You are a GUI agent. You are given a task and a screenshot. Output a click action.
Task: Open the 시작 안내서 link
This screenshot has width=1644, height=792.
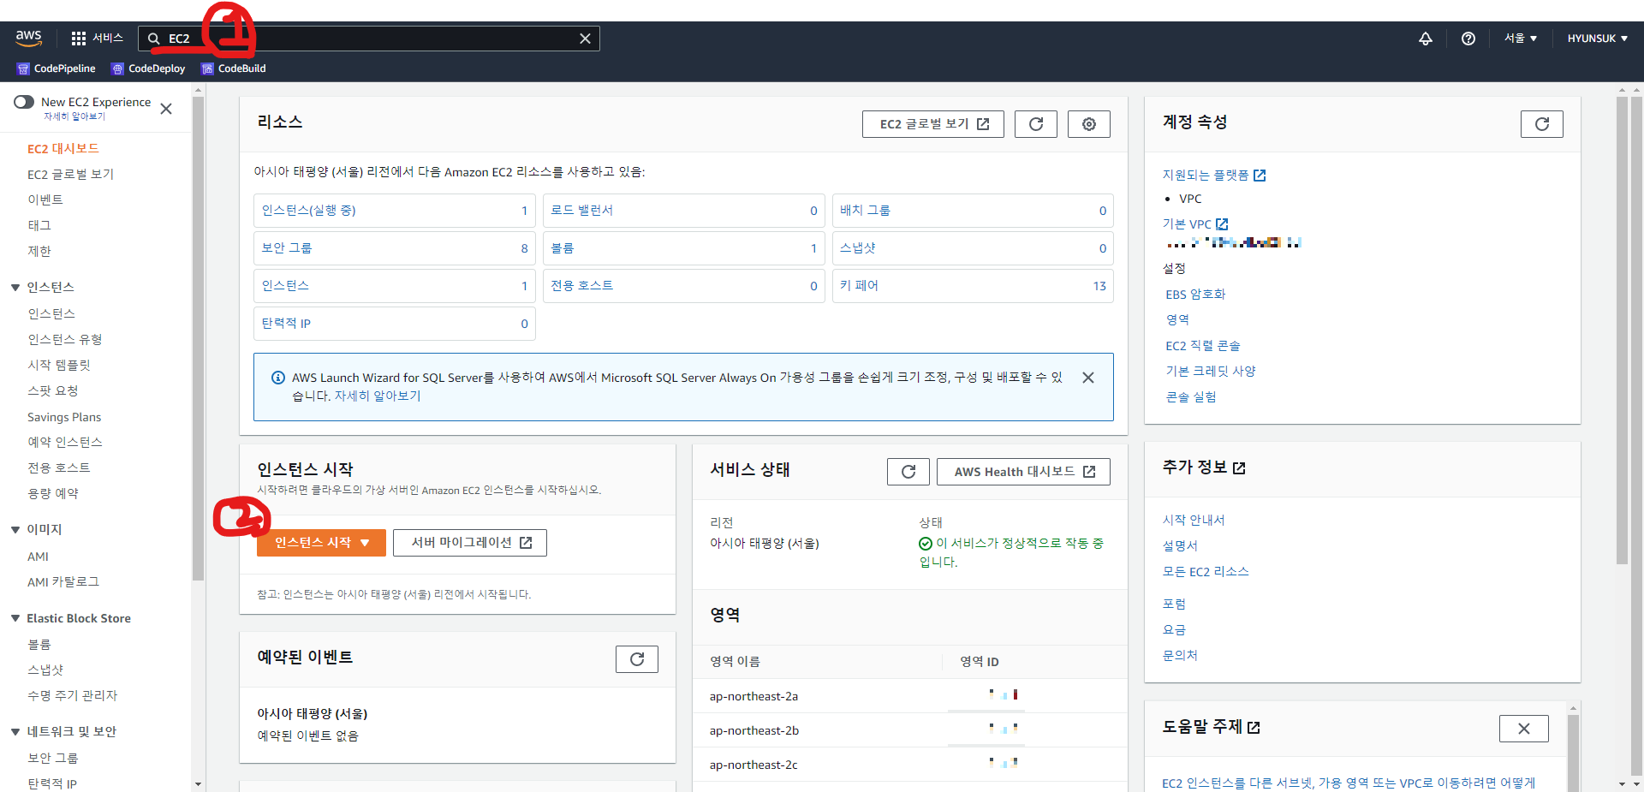(1194, 521)
